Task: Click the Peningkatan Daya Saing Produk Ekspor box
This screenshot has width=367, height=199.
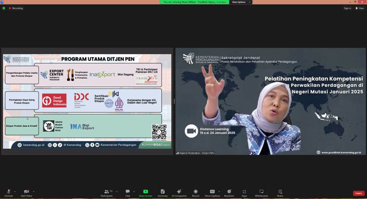Action: 22,101
